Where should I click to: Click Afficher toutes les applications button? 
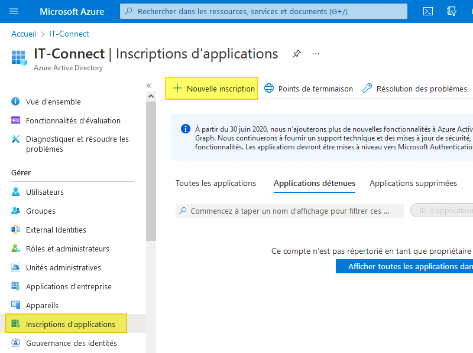pyautogui.click(x=408, y=266)
